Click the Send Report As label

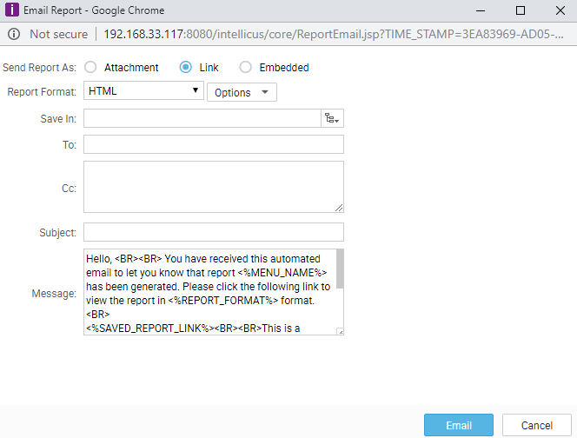click(x=39, y=68)
